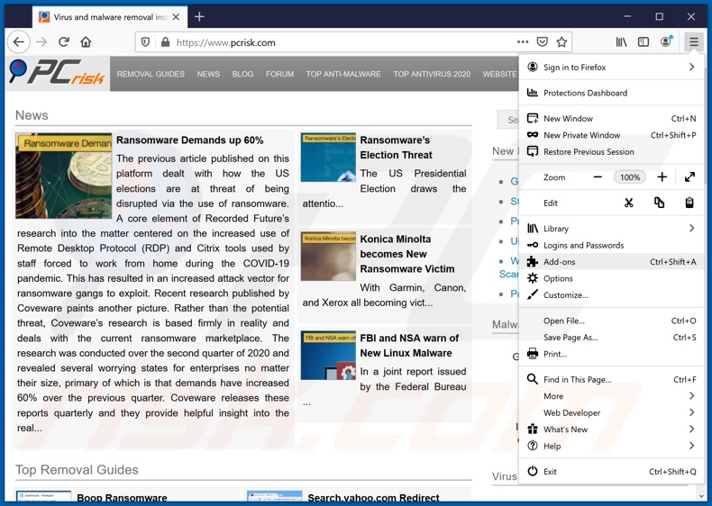Sign in to Firefox
Screen dimensions: 712x506
(611, 68)
